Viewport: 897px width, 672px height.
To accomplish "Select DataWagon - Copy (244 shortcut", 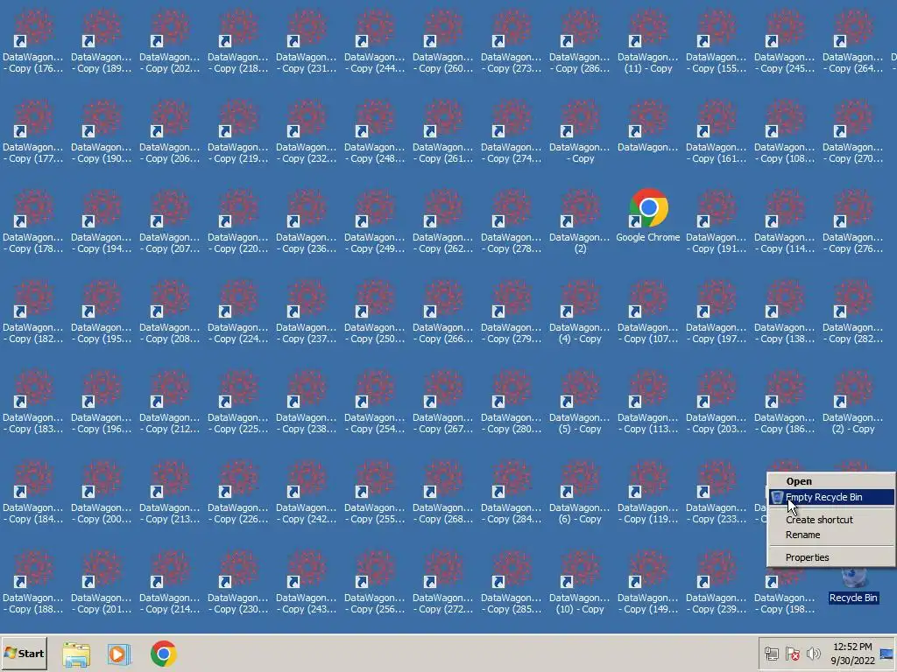I will 375,41.
